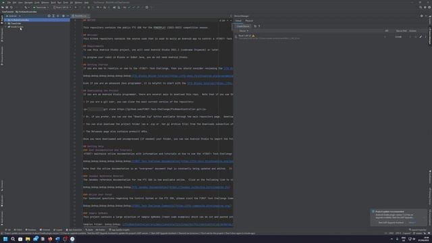Open the App Inspection tool window
This screenshot has height=243, width=432.
(x=74, y=230)
